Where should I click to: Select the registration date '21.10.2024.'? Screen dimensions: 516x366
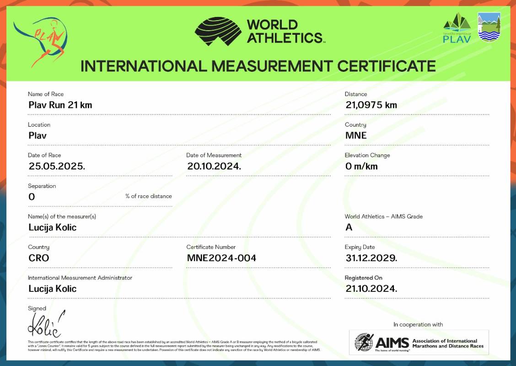pos(371,289)
